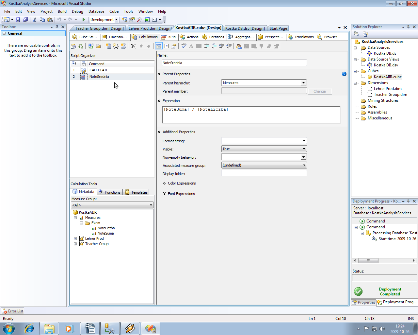Click the Display folder input field

(264, 173)
